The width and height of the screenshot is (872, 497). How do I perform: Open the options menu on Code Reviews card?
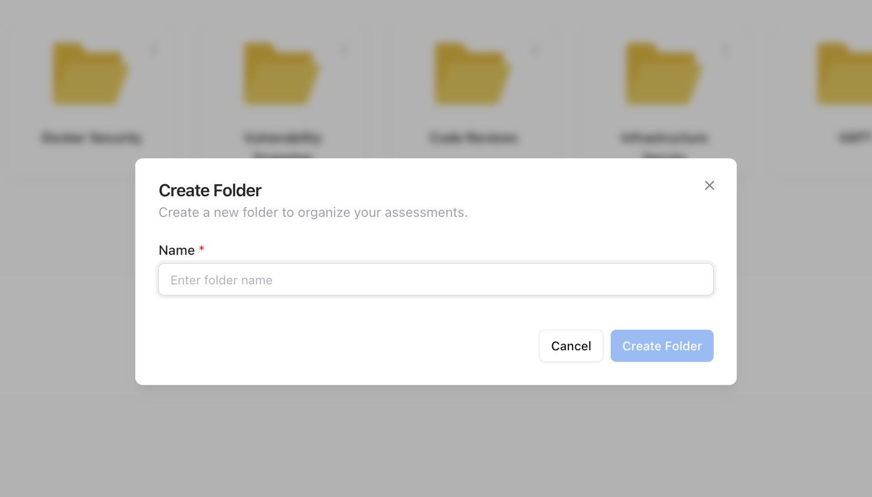tap(535, 49)
